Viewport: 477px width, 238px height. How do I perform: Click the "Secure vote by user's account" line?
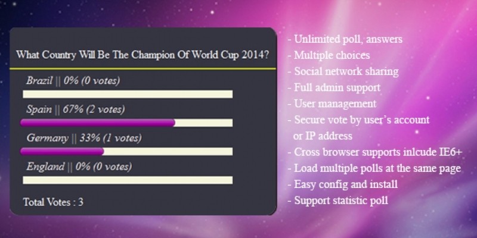coord(358,120)
